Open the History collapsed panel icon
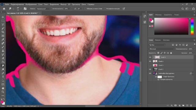 pos(145,16)
